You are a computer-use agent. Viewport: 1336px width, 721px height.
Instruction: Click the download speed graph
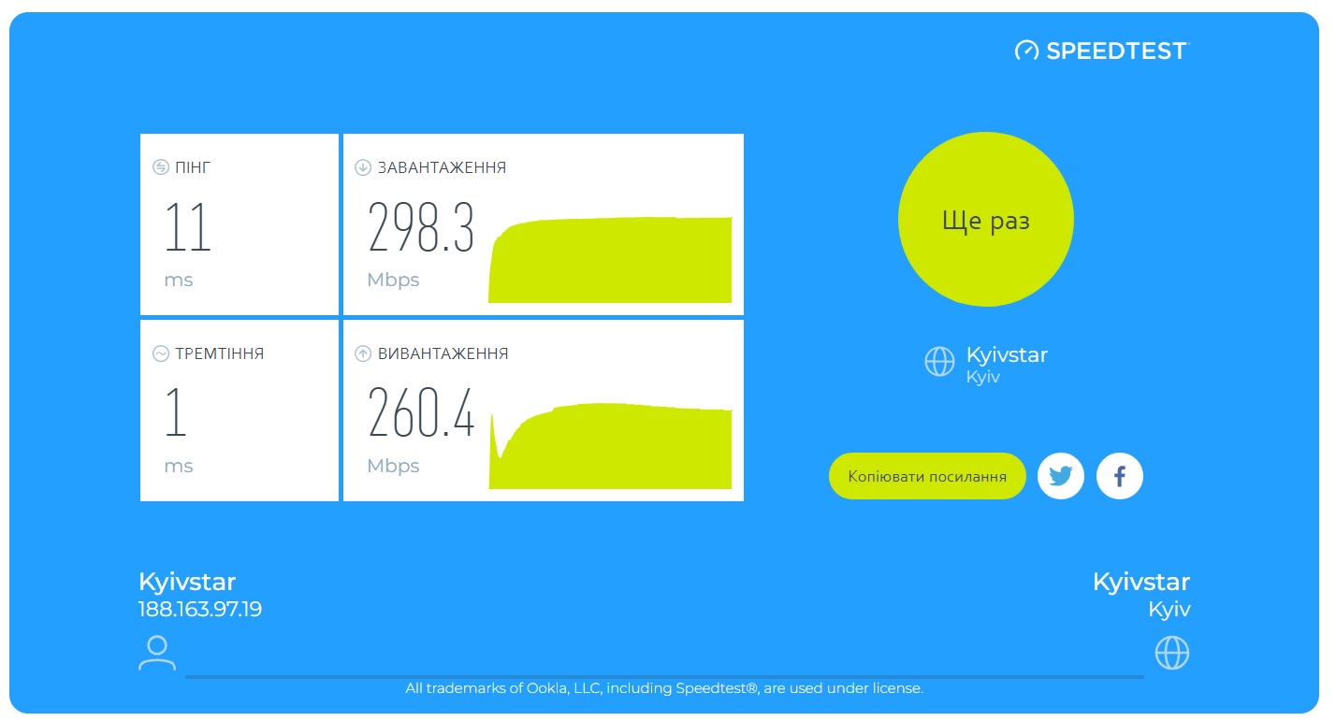pos(610,262)
